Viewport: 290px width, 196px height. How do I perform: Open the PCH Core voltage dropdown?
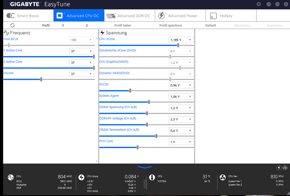pos(181,142)
